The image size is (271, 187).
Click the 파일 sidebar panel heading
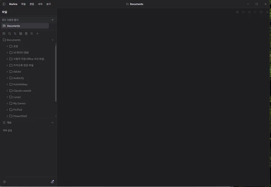[x=4, y=12]
